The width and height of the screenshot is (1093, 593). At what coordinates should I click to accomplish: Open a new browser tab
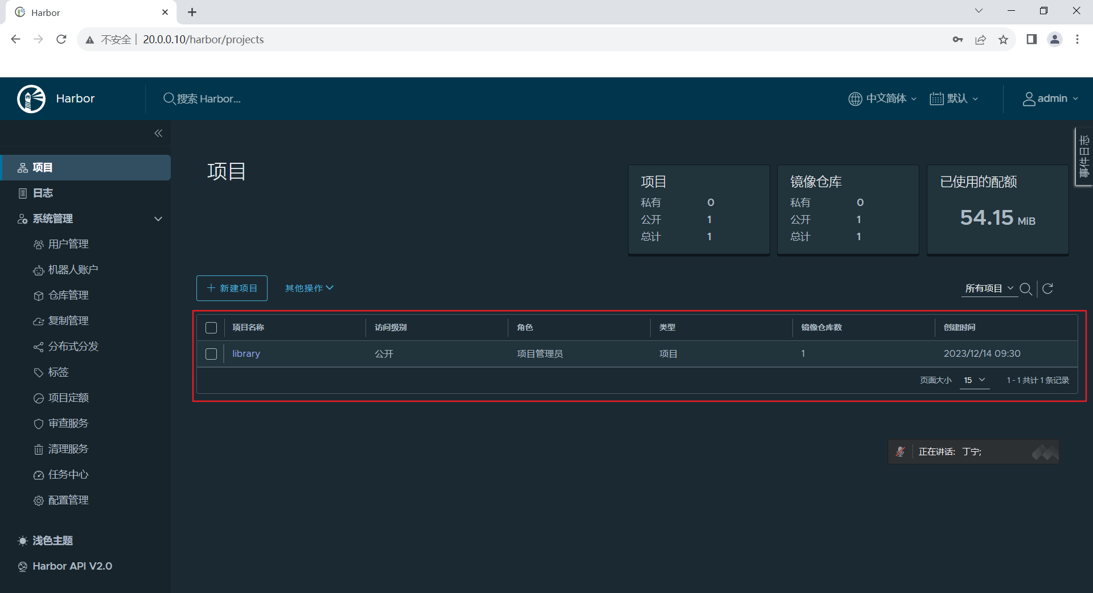tap(192, 12)
